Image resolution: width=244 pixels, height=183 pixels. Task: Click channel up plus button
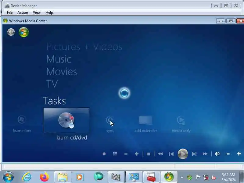point(137,154)
